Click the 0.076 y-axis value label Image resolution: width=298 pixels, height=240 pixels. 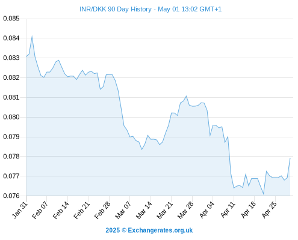point(11,196)
